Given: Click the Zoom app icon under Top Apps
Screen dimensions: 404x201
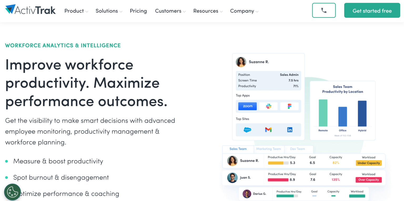Looking at the screenshot, I should (247, 106).
